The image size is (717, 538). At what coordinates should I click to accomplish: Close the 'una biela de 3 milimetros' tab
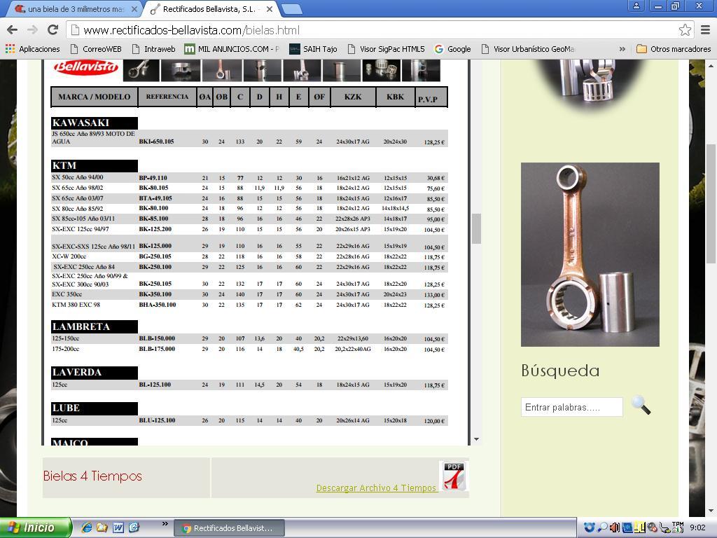pyautogui.click(x=134, y=8)
